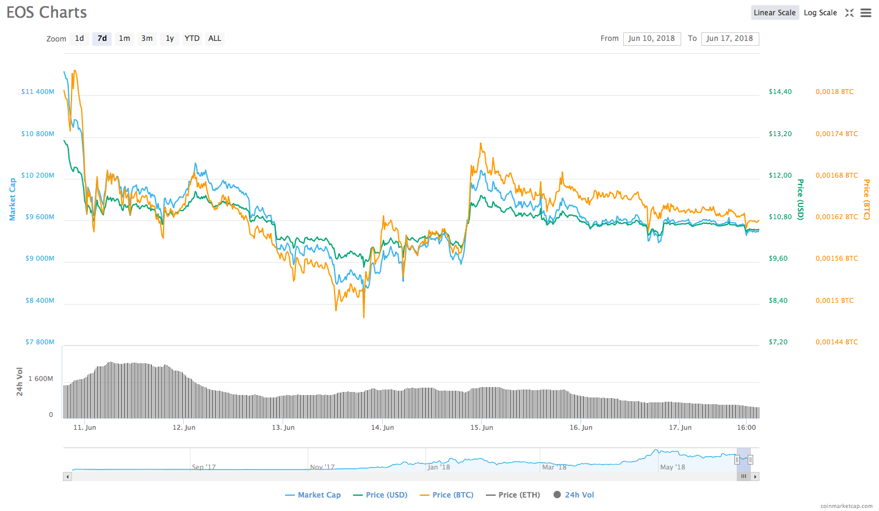This screenshot has width=879, height=511.
Task: Set zoom to YTD
Action: point(192,38)
